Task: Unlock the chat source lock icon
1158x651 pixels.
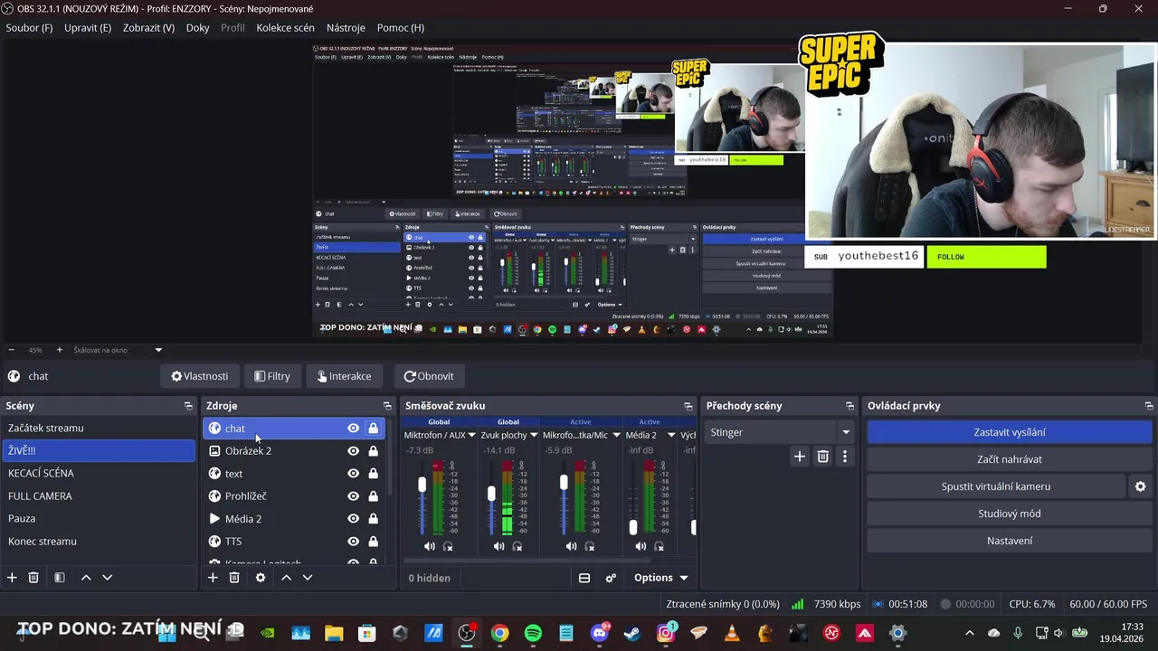Action: [x=373, y=429]
